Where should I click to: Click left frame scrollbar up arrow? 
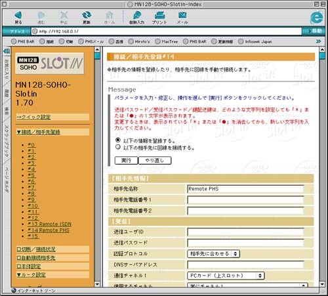tap(97, 50)
